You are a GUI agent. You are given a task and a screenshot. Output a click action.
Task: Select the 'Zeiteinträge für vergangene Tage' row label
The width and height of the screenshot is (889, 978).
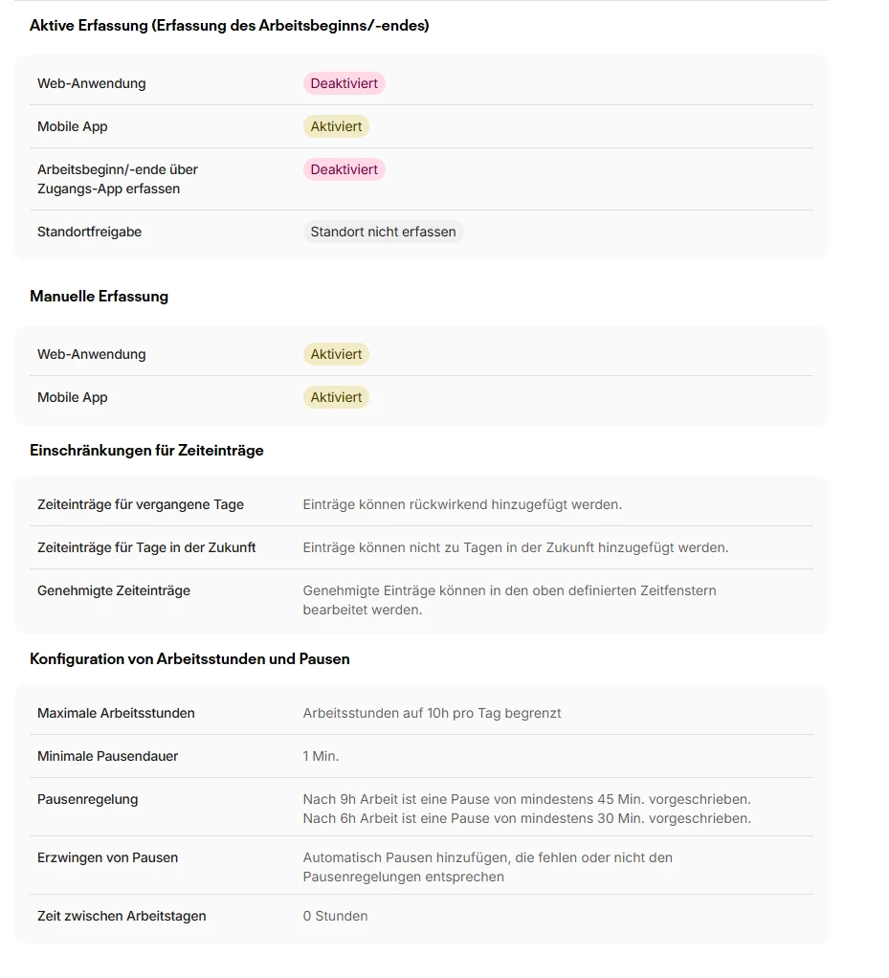click(141, 504)
